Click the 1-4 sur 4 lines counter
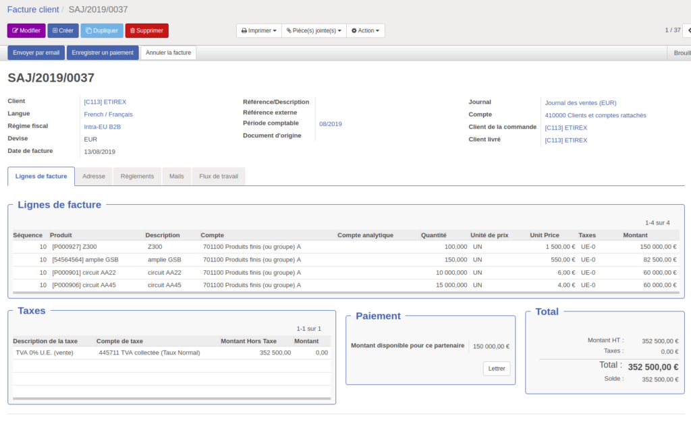The width and height of the screenshot is (691, 430). point(657,223)
